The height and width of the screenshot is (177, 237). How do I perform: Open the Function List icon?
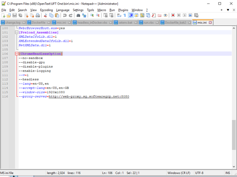click(x=154, y=15)
